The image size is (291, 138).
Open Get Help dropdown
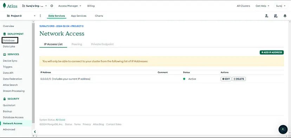click(262, 6)
